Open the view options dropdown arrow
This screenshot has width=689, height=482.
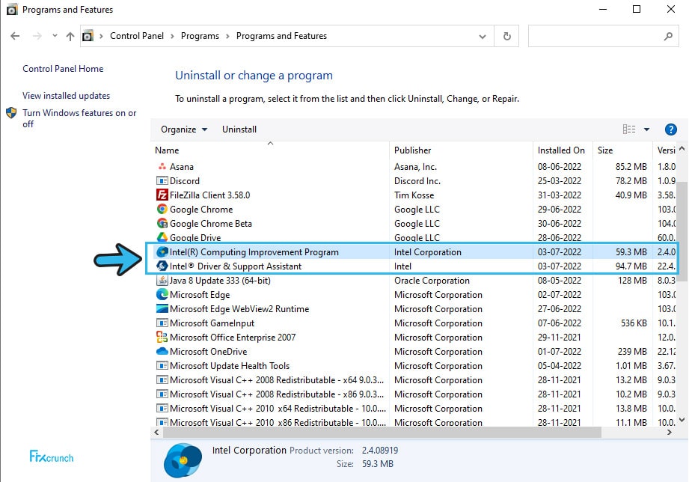pyautogui.click(x=646, y=129)
